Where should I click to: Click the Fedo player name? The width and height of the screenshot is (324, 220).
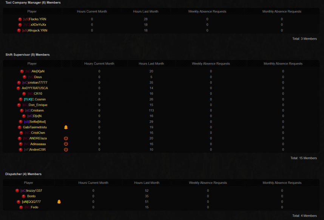(x=34, y=207)
